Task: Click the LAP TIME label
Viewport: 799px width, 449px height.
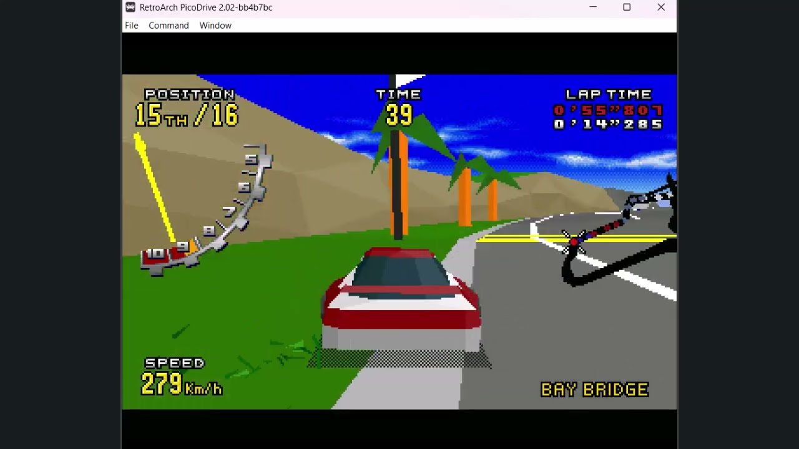Action: [609, 94]
